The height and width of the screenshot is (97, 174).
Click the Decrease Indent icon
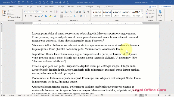point(77,12)
